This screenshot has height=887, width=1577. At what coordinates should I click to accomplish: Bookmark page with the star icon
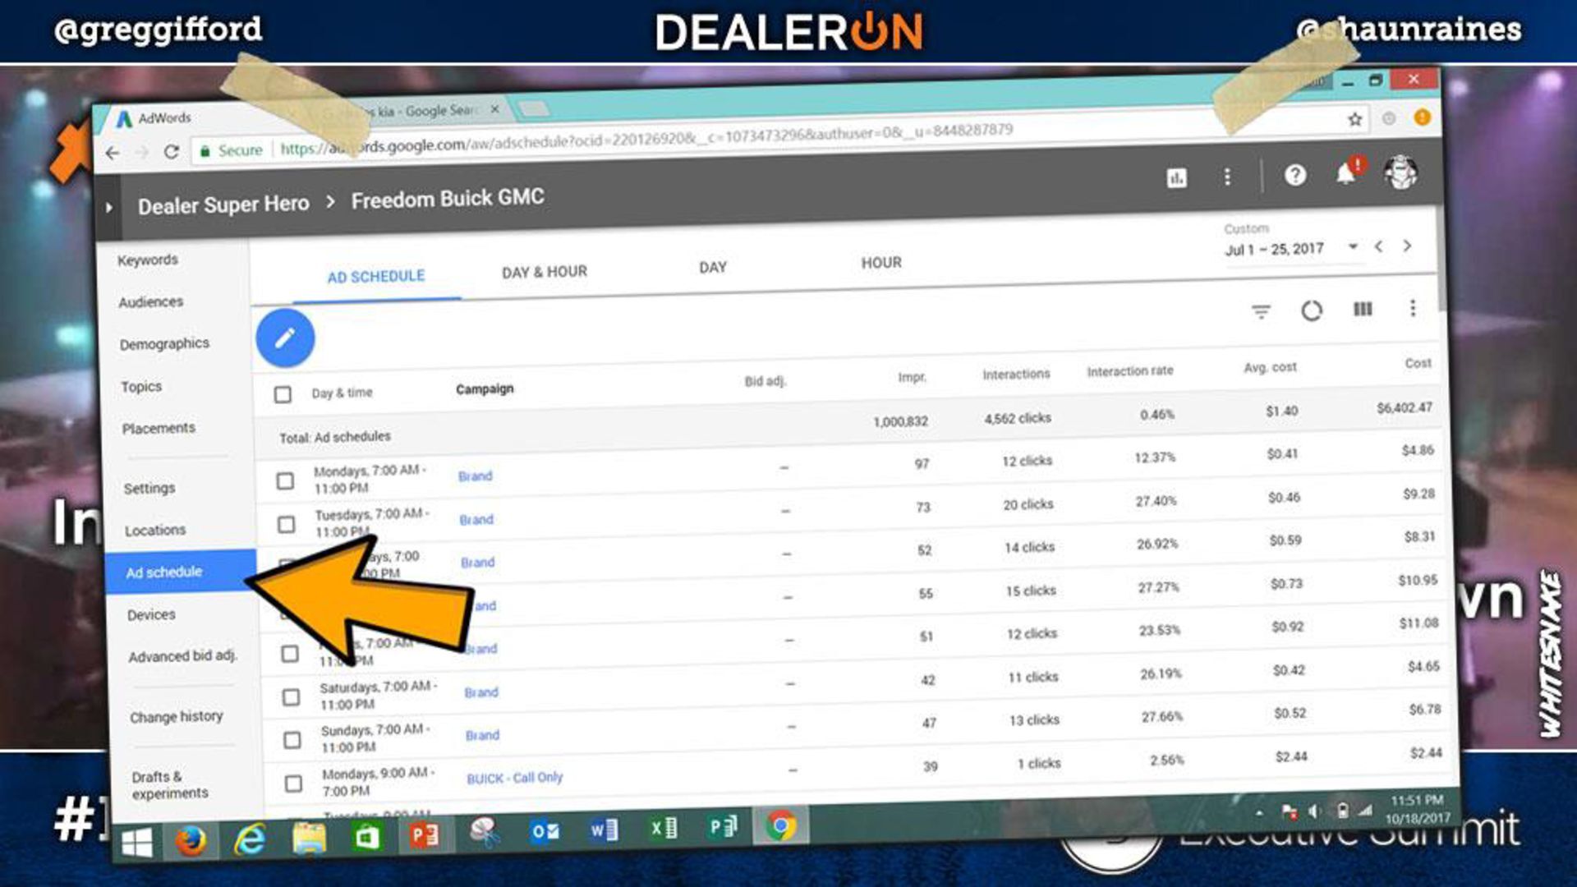tap(1355, 120)
